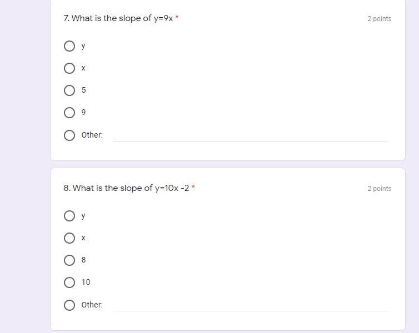The height and width of the screenshot is (333, 419).
Task: Choose radio option '8' in question 8
Action: [69, 260]
